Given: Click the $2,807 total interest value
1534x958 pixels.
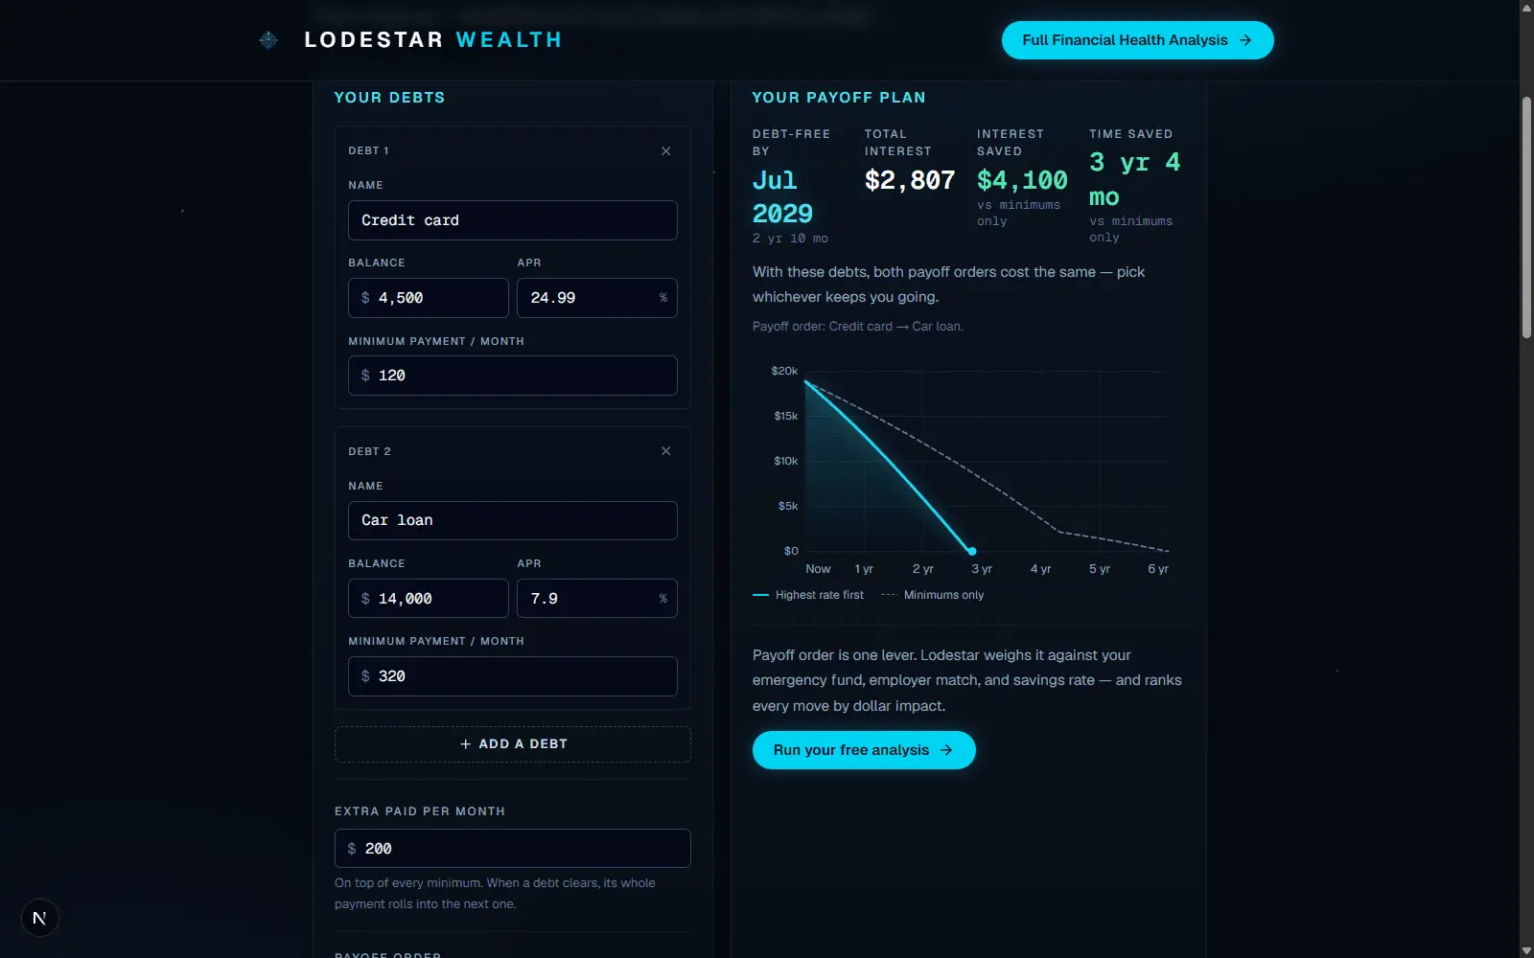Looking at the screenshot, I should [x=910, y=180].
